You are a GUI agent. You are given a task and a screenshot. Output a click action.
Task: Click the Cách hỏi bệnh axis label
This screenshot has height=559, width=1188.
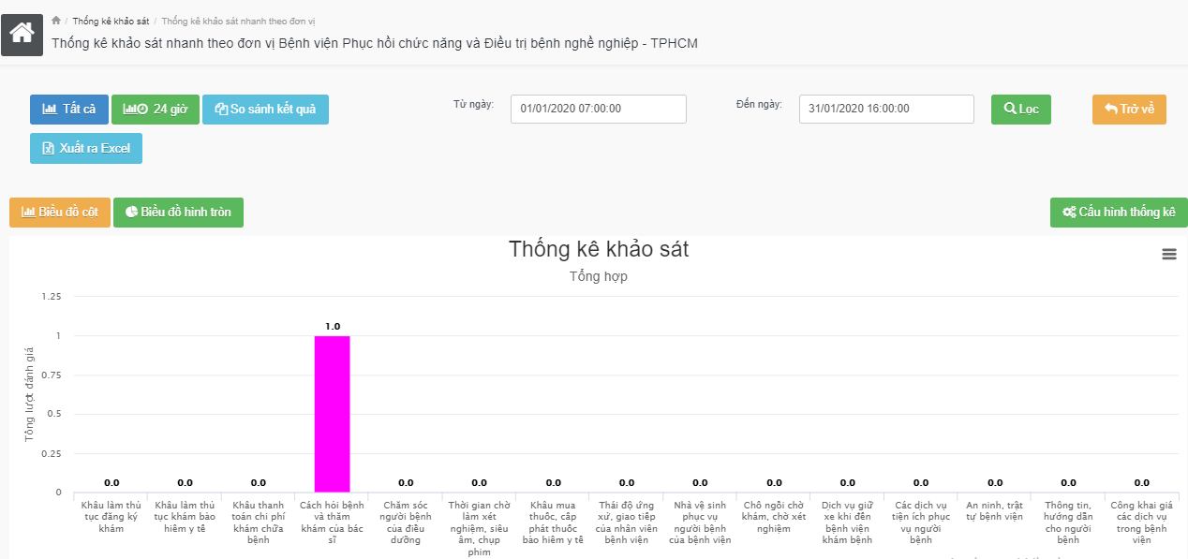[x=332, y=517]
